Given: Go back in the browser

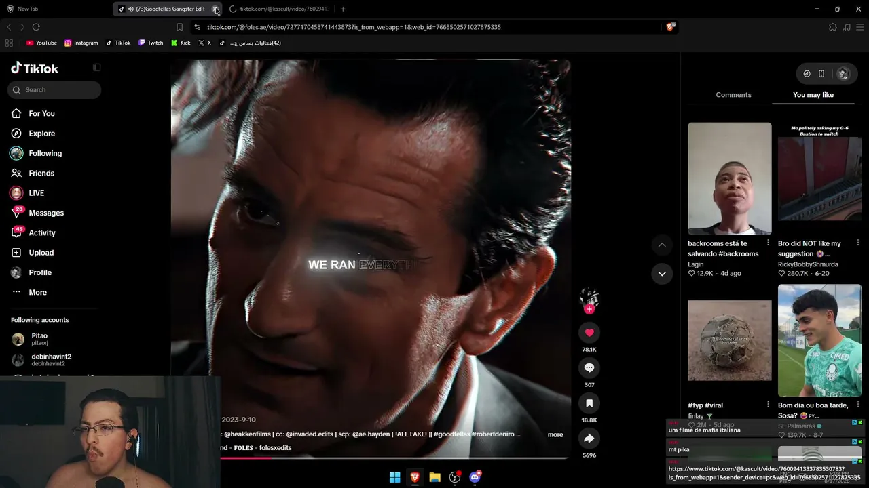Looking at the screenshot, I should click(9, 27).
